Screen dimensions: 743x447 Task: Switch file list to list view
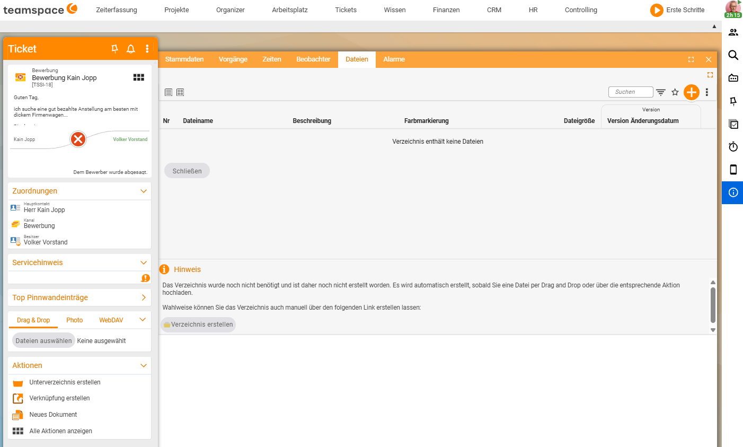click(169, 92)
